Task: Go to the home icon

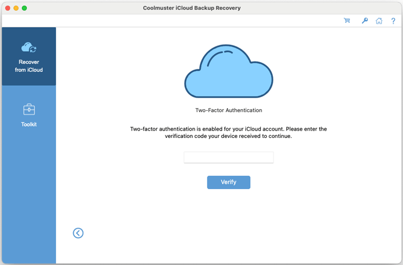Action: click(x=379, y=21)
